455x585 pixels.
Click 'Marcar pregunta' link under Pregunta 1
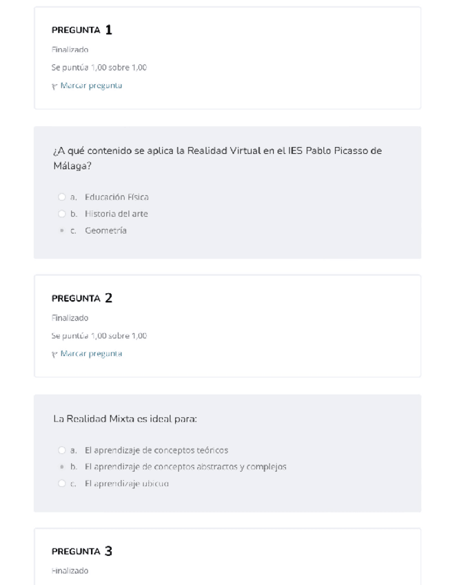[91, 86]
